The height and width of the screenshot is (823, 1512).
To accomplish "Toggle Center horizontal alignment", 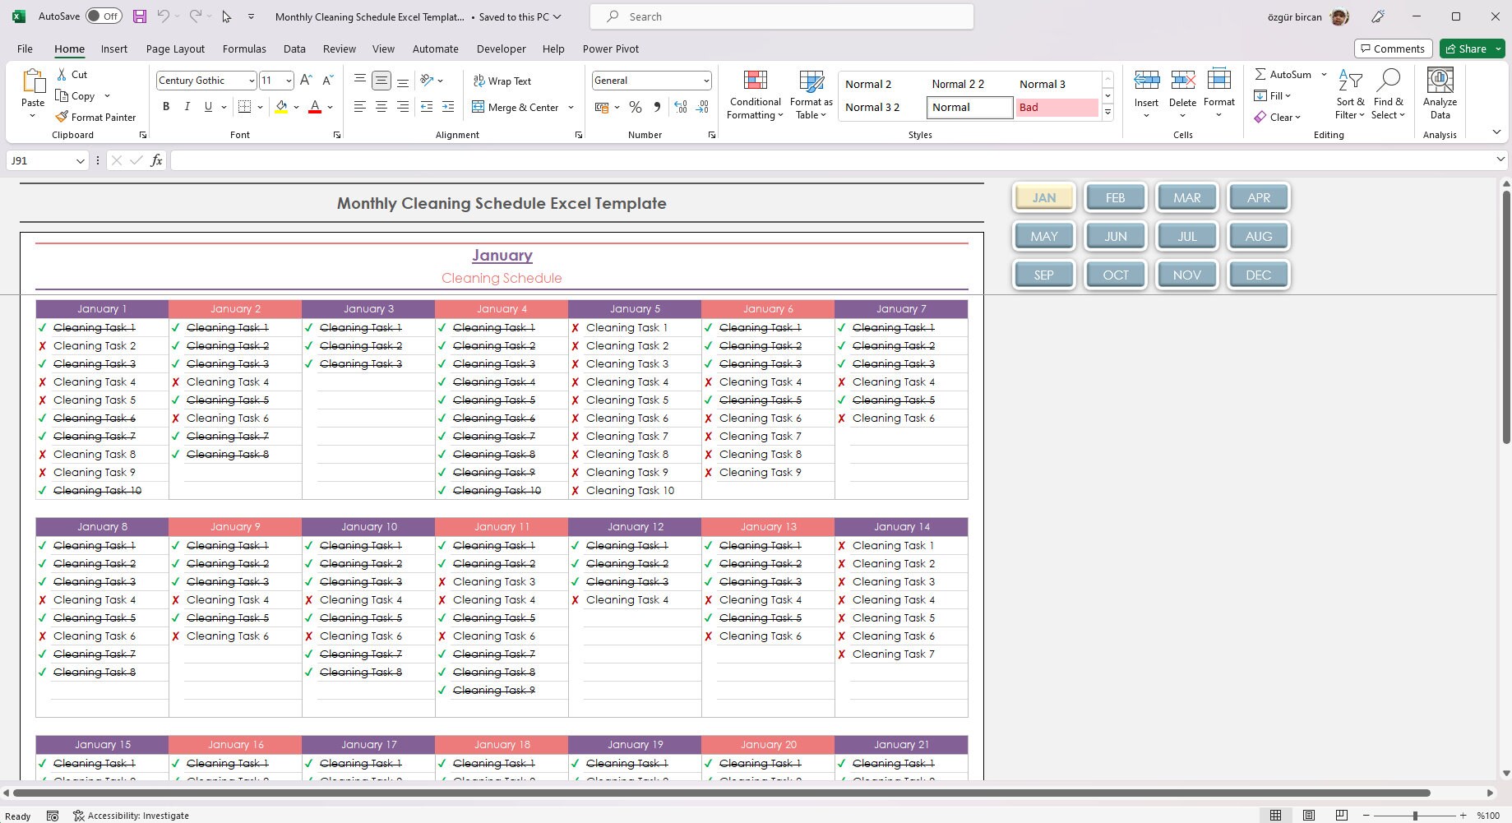I will tap(381, 107).
